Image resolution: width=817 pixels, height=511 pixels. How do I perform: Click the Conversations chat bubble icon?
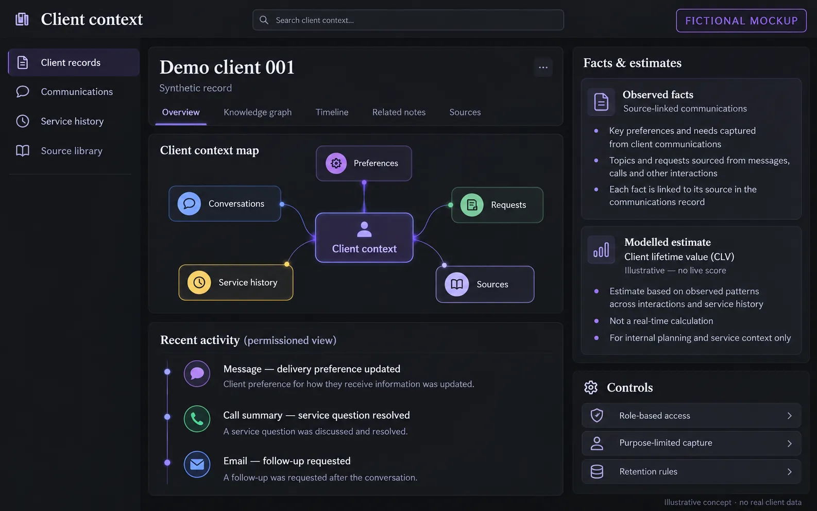[189, 203]
